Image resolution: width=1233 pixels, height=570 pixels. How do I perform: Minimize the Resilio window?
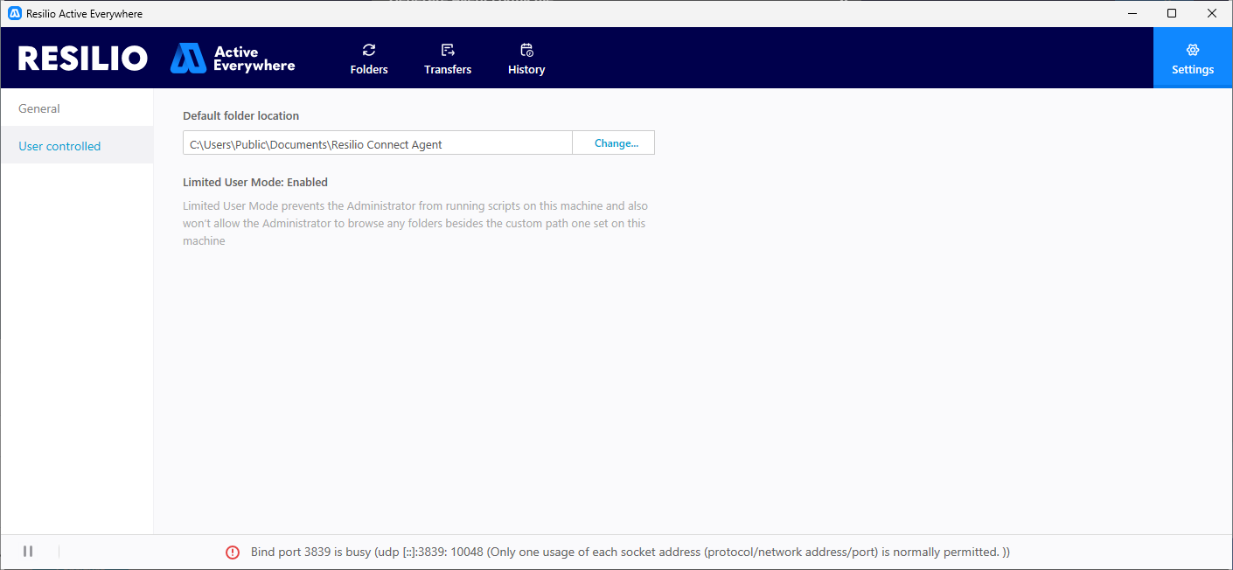(1132, 13)
